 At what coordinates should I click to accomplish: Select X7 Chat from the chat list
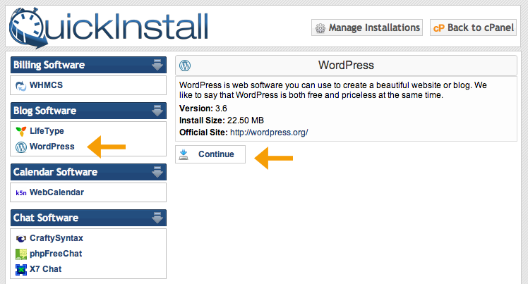tap(45, 269)
